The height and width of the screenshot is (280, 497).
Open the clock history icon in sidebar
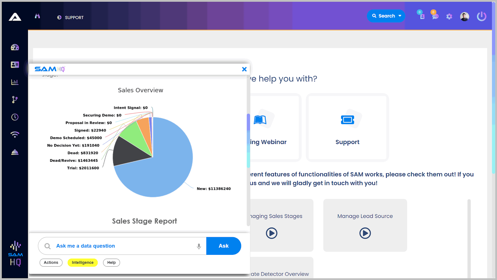point(15,117)
